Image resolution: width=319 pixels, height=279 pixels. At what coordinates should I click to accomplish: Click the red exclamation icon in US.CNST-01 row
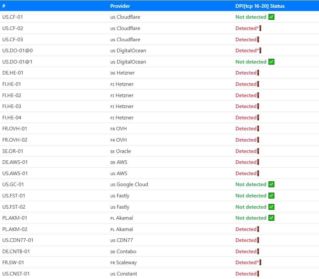pyautogui.click(x=258, y=274)
